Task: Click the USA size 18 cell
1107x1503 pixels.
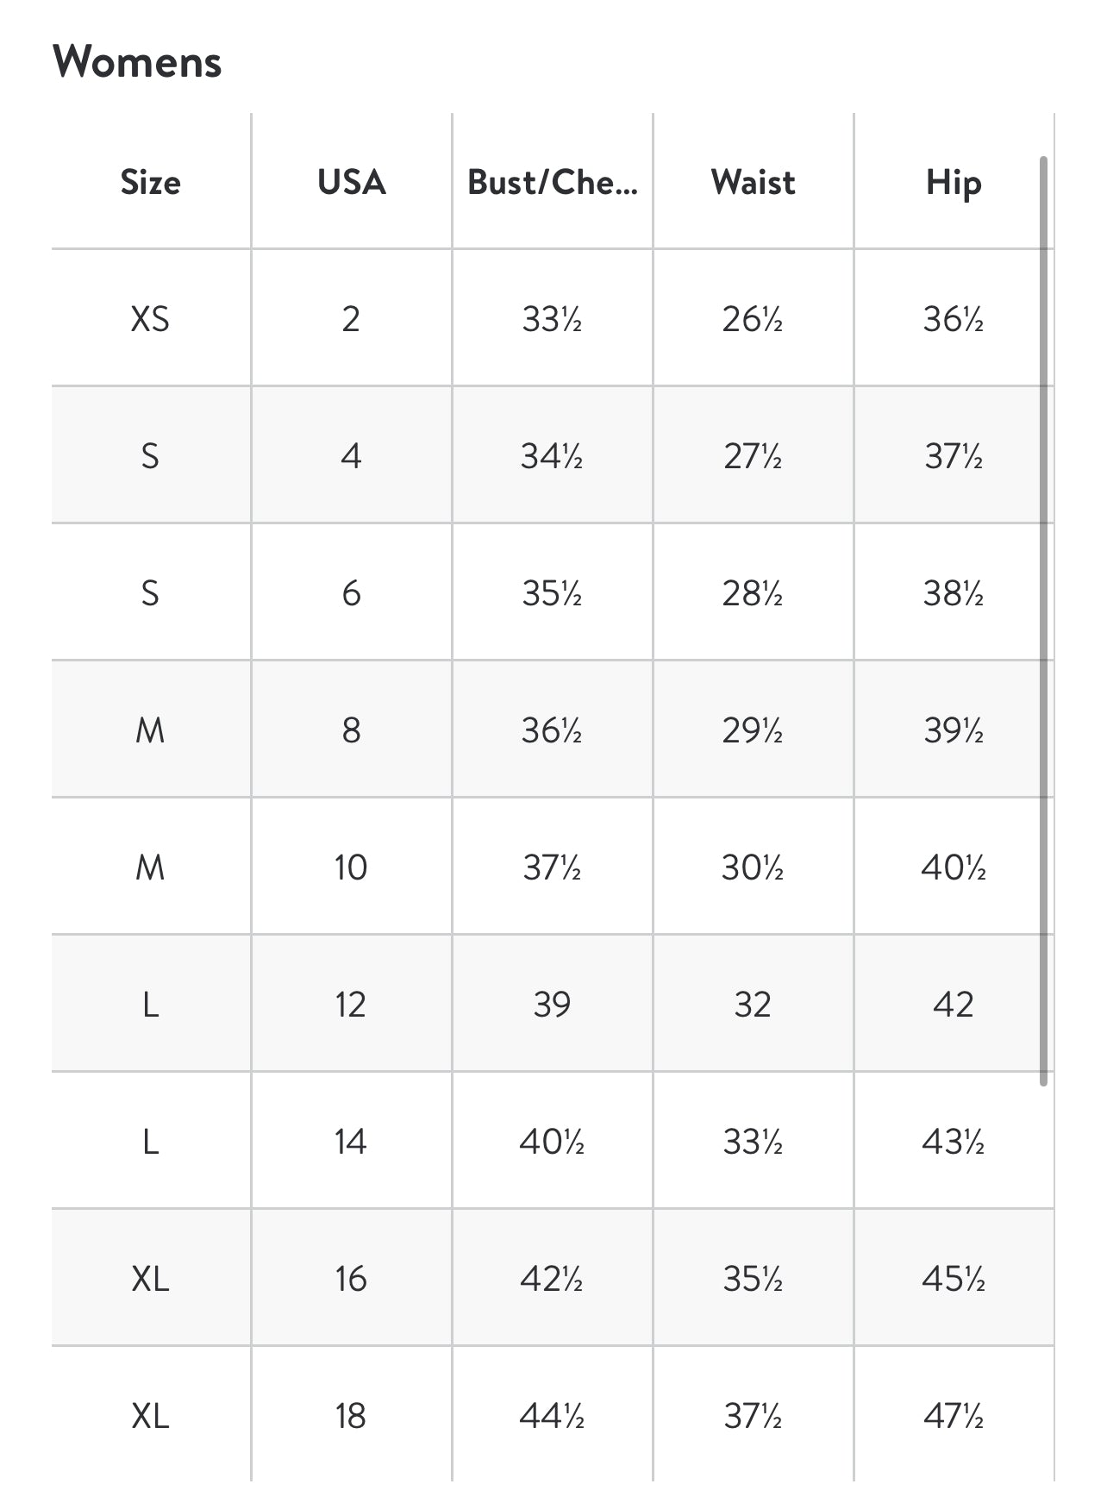Action: click(351, 1415)
